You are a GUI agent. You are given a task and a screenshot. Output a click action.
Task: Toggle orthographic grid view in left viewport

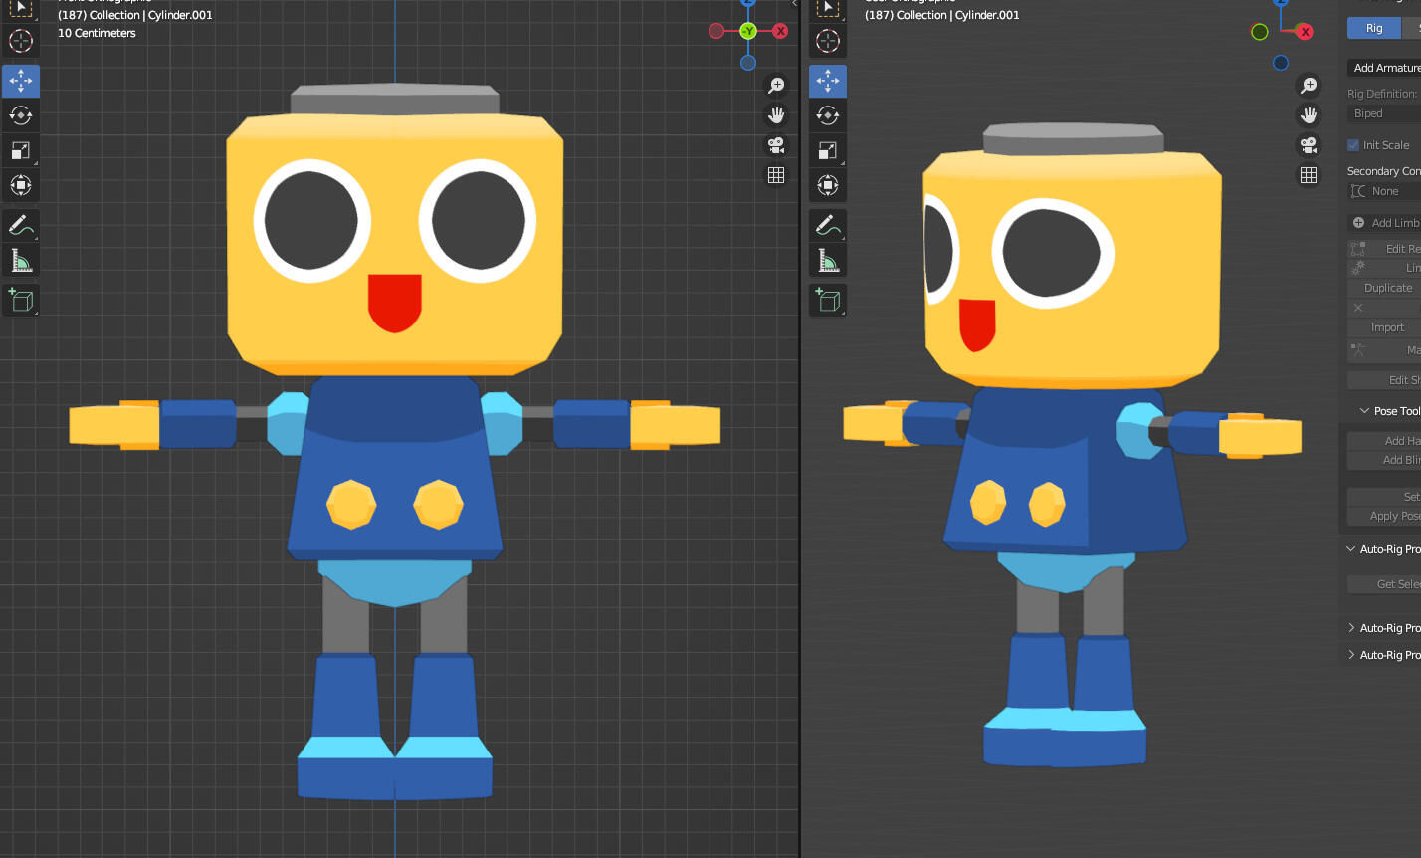click(776, 175)
